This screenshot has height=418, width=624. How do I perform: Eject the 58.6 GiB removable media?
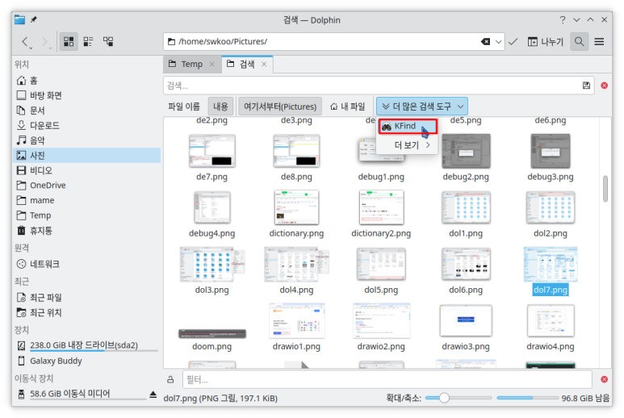coord(153,394)
